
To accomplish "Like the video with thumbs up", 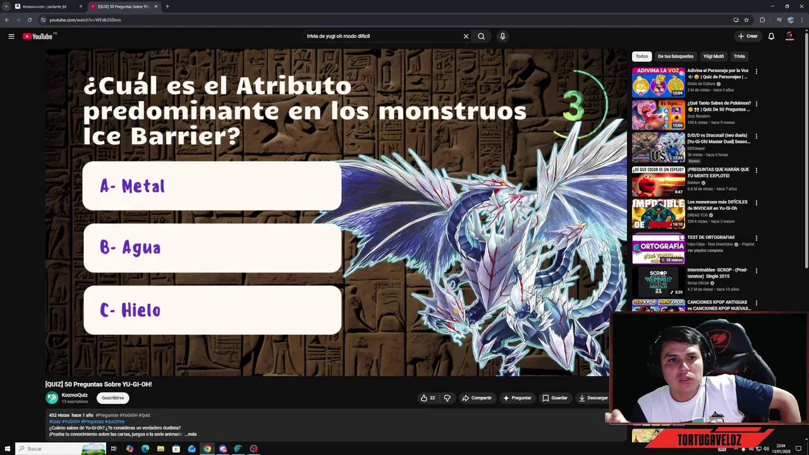I will tap(428, 398).
